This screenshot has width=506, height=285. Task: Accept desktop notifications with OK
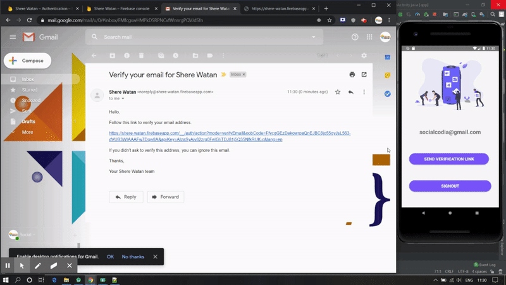[110, 256]
